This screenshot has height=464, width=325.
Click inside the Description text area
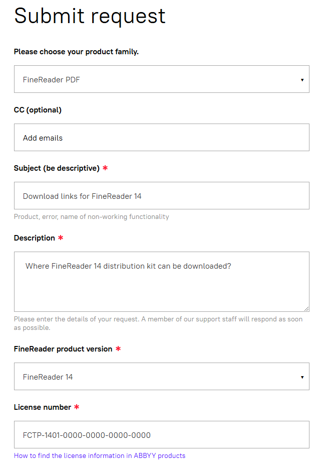(x=161, y=282)
